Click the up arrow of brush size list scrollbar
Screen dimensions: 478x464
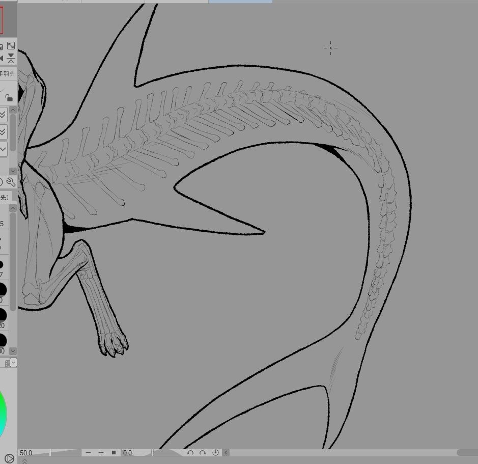[x=13, y=208]
